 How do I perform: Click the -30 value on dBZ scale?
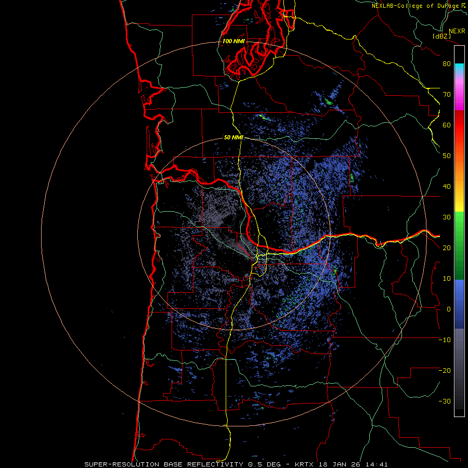[x=445, y=401]
